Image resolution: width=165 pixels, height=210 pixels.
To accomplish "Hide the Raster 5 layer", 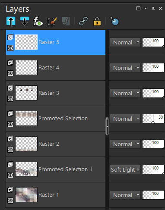I will click(10, 48).
